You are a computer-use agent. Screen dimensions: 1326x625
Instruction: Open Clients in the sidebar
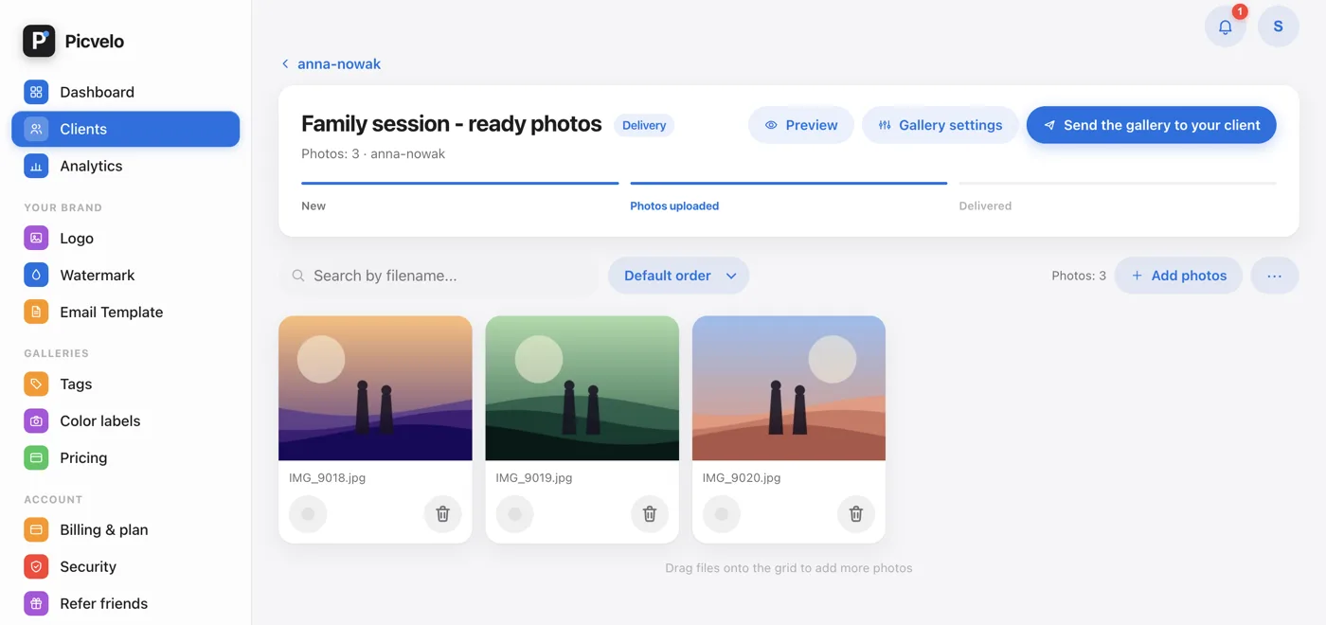(x=125, y=129)
